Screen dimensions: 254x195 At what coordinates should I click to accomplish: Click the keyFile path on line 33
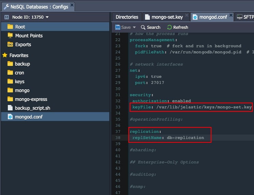[x=204, y=107]
